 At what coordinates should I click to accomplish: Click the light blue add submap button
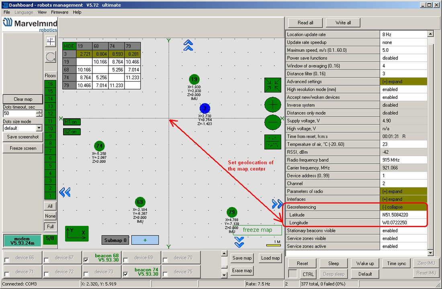(x=145, y=240)
